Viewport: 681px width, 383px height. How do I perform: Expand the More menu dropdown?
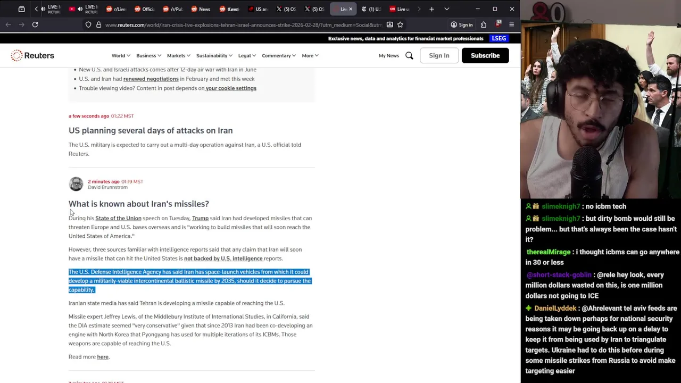pyautogui.click(x=310, y=55)
